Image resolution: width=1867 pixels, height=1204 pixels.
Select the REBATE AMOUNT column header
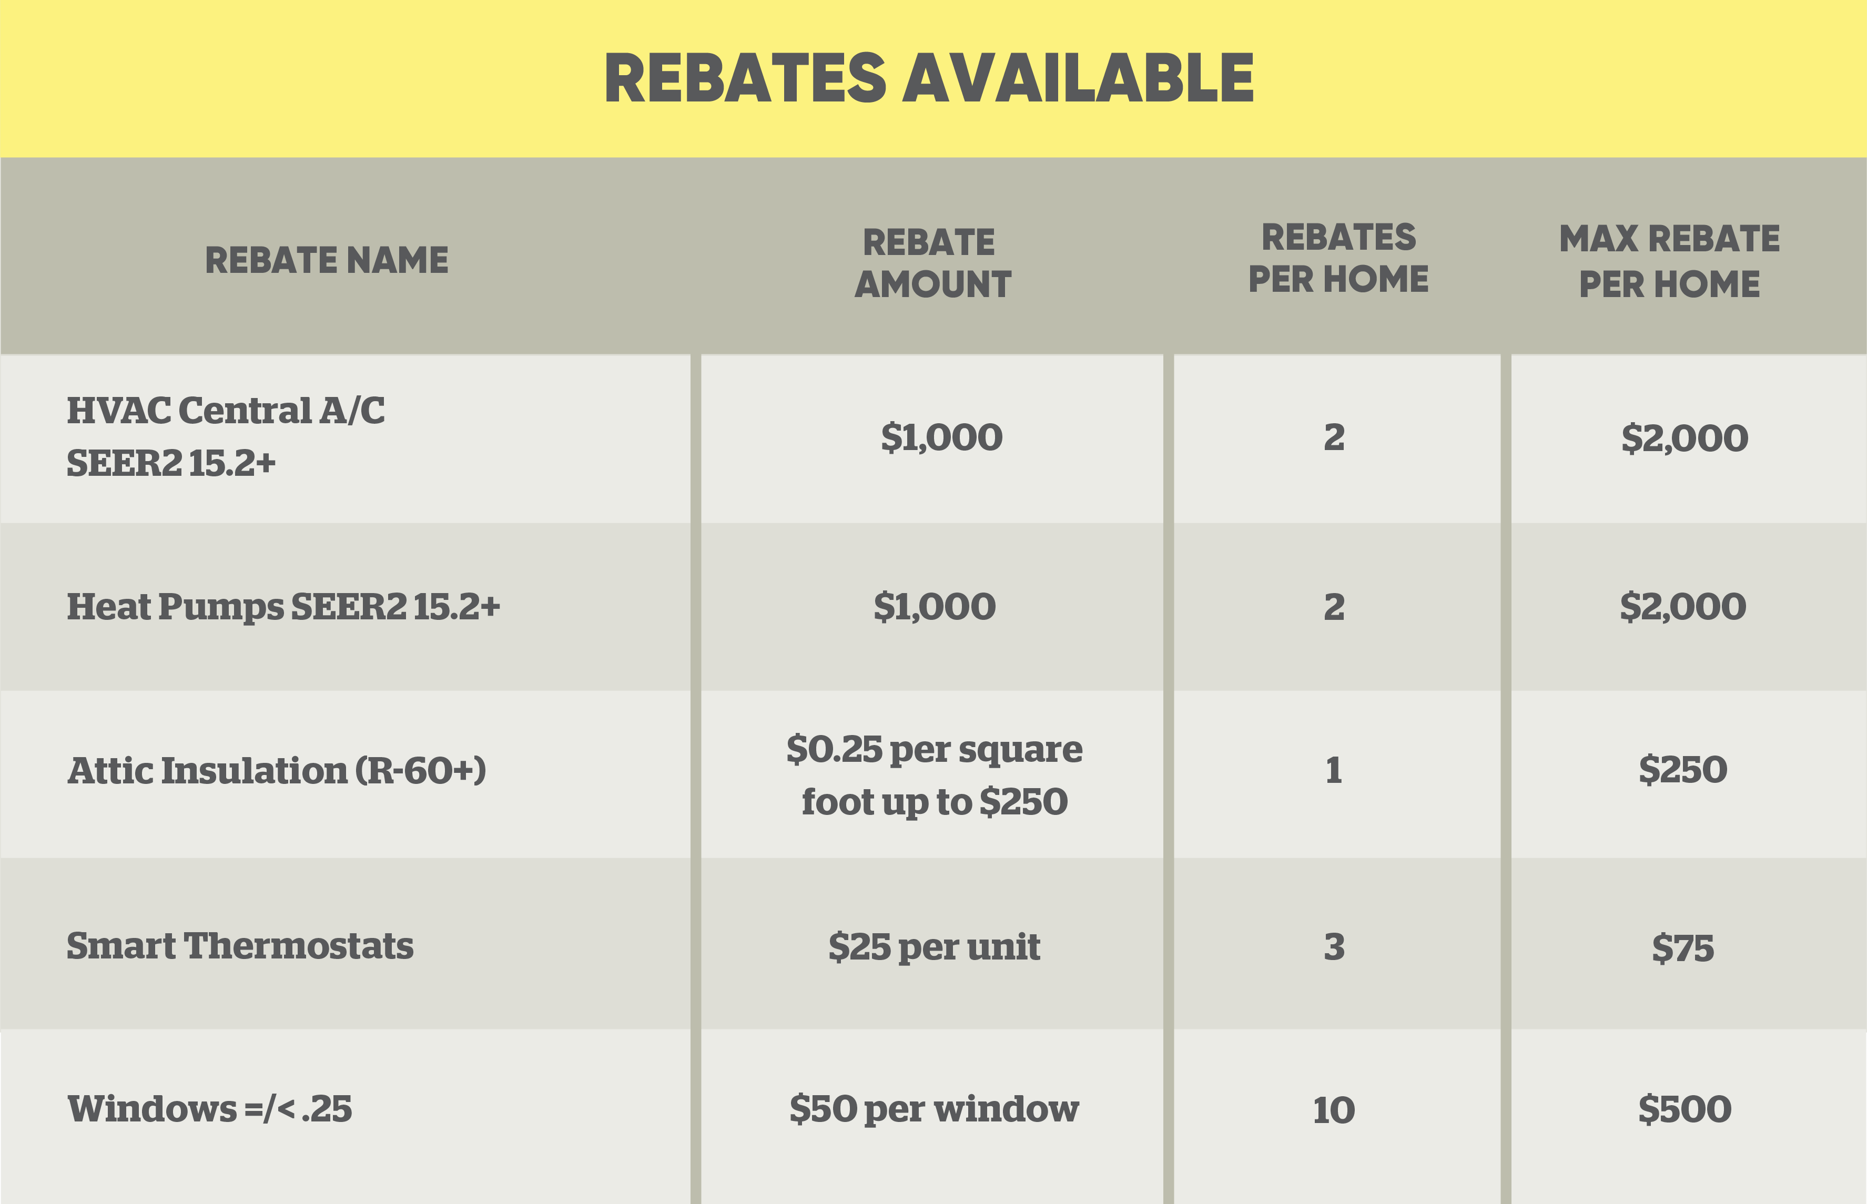click(932, 263)
